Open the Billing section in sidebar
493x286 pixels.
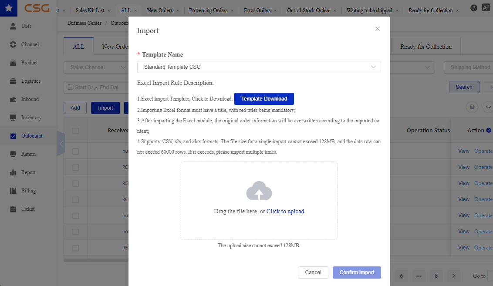pos(28,190)
